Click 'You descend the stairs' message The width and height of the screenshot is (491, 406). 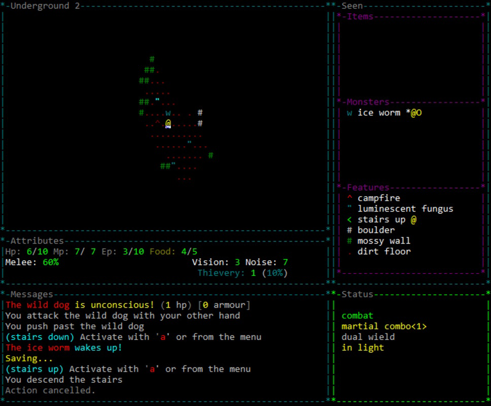point(64,380)
